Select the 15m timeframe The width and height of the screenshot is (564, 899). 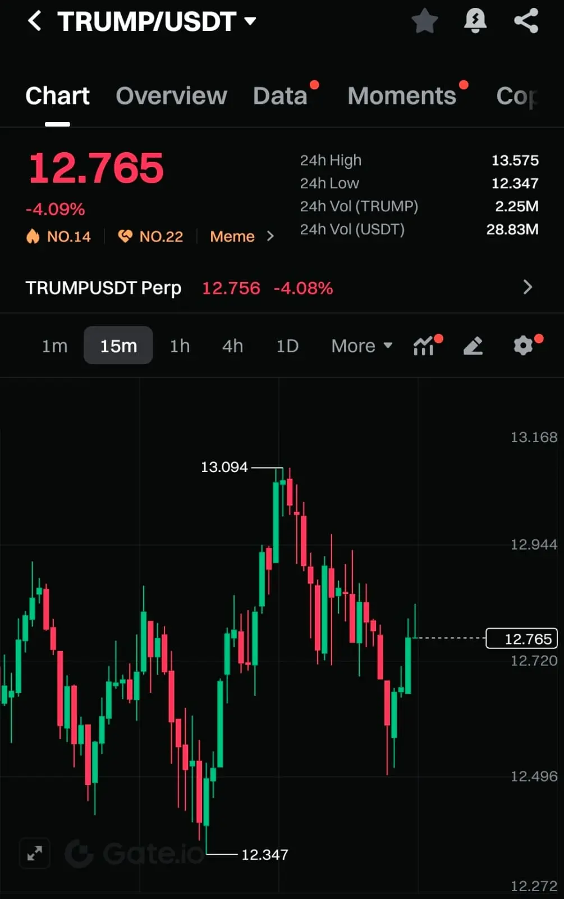[x=118, y=346]
